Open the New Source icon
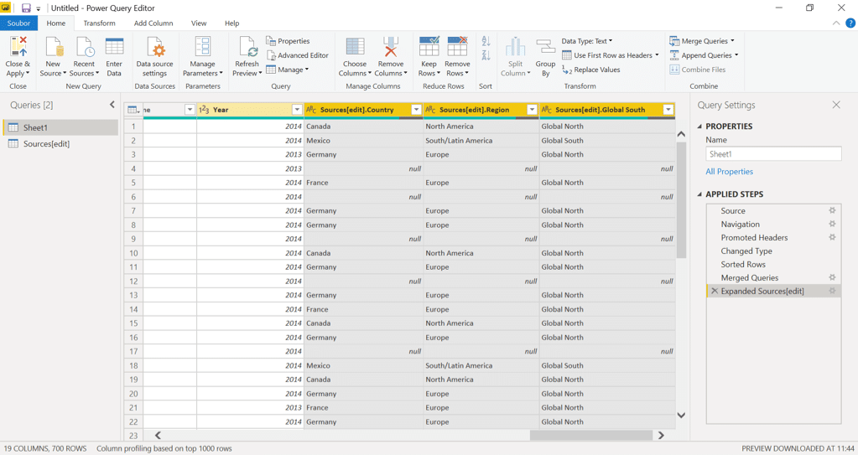Screen dimensions: 858x455 (54, 47)
